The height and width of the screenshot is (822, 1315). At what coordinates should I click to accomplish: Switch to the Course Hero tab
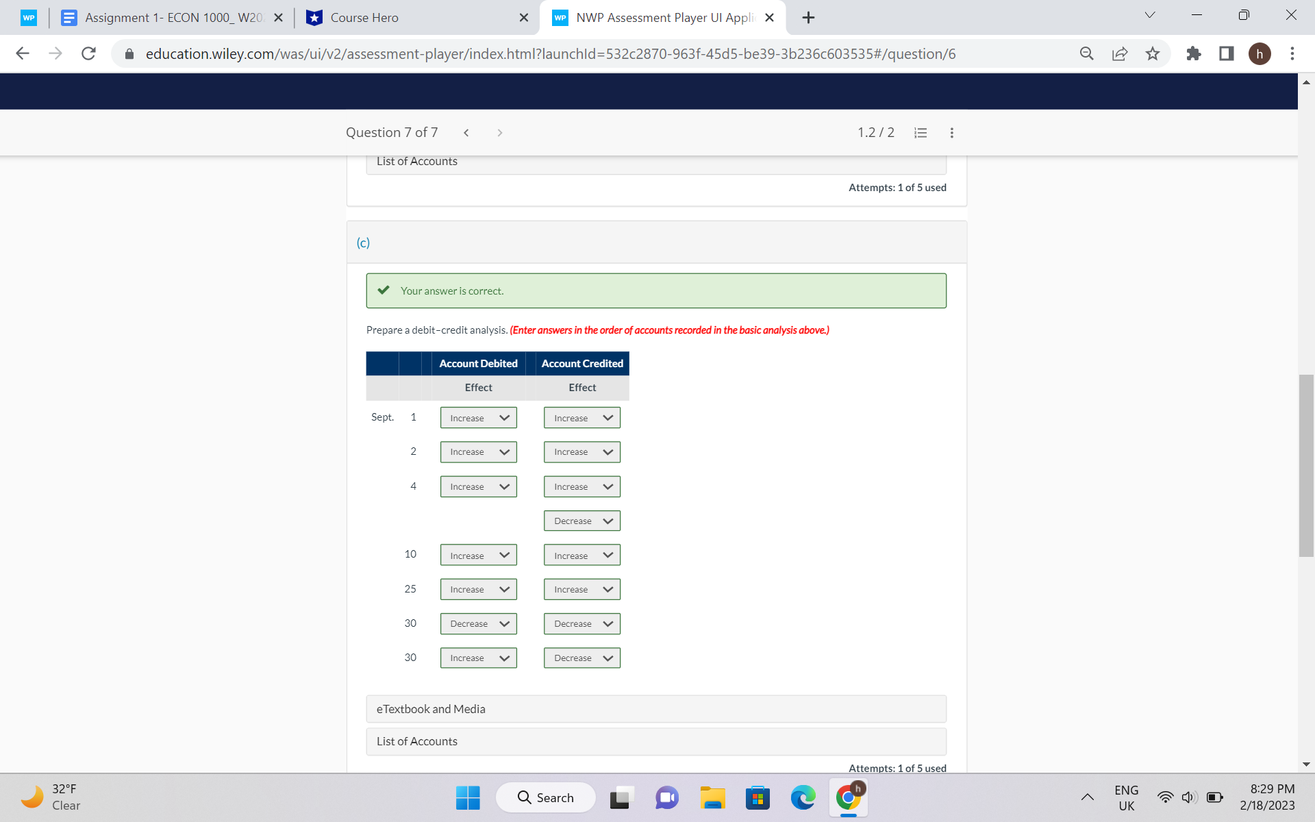tap(411, 18)
